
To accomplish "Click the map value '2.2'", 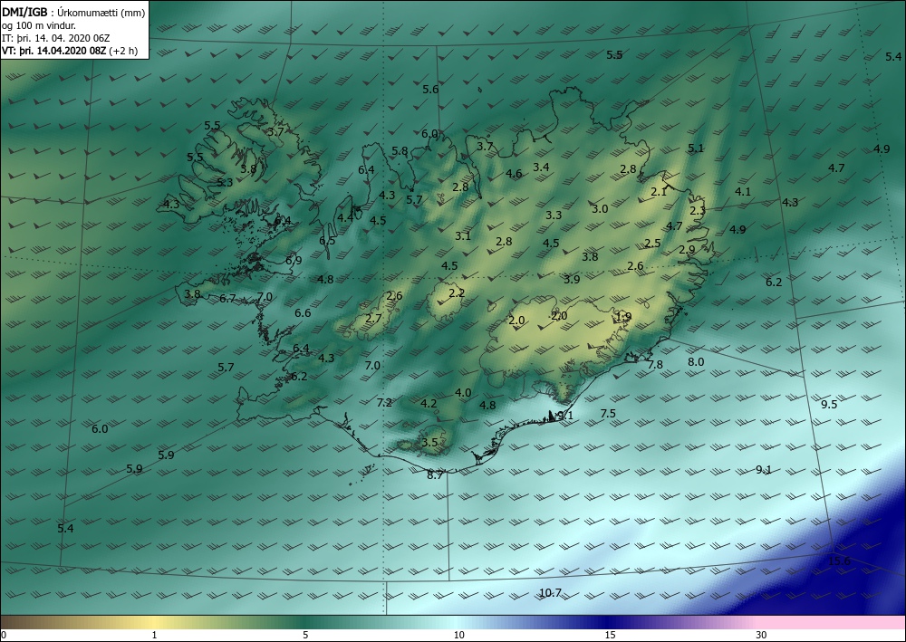I will click(457, 293).
